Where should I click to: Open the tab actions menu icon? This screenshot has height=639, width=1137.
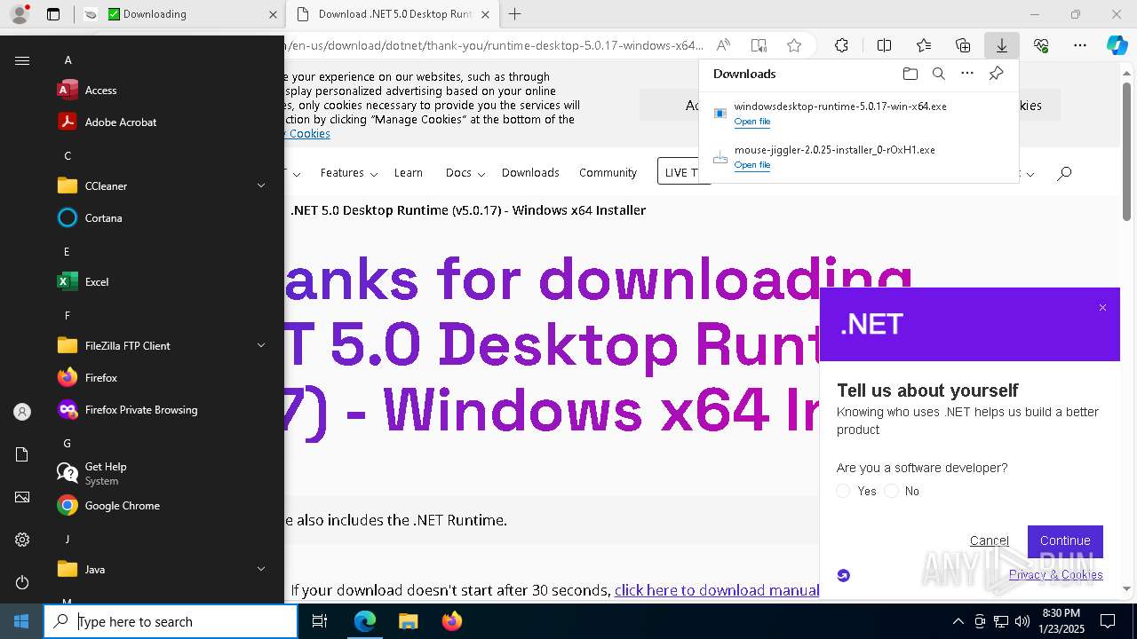(x=53, y=14)
